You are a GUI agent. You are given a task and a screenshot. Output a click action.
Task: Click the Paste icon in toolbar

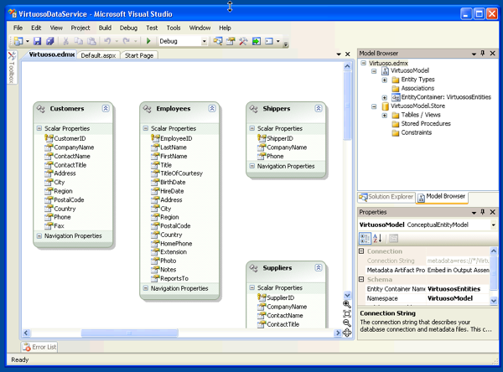[x=91, y=41]
